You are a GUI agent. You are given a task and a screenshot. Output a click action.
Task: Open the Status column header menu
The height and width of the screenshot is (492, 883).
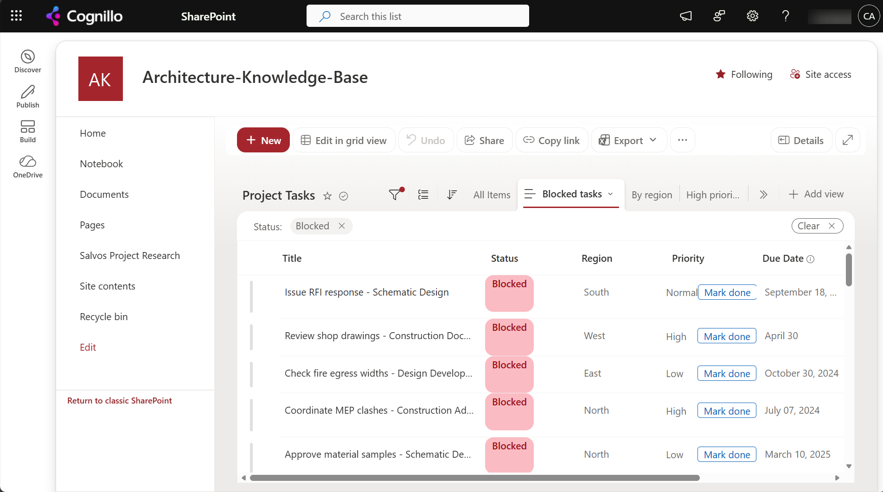505,259
